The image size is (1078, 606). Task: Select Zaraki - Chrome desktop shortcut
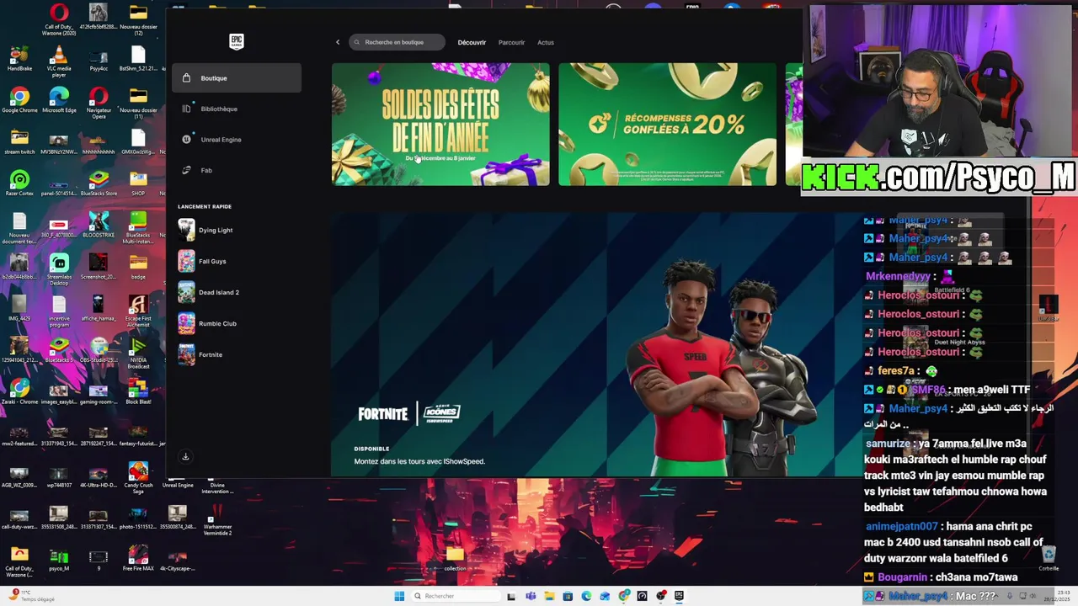tap(19, 392)
